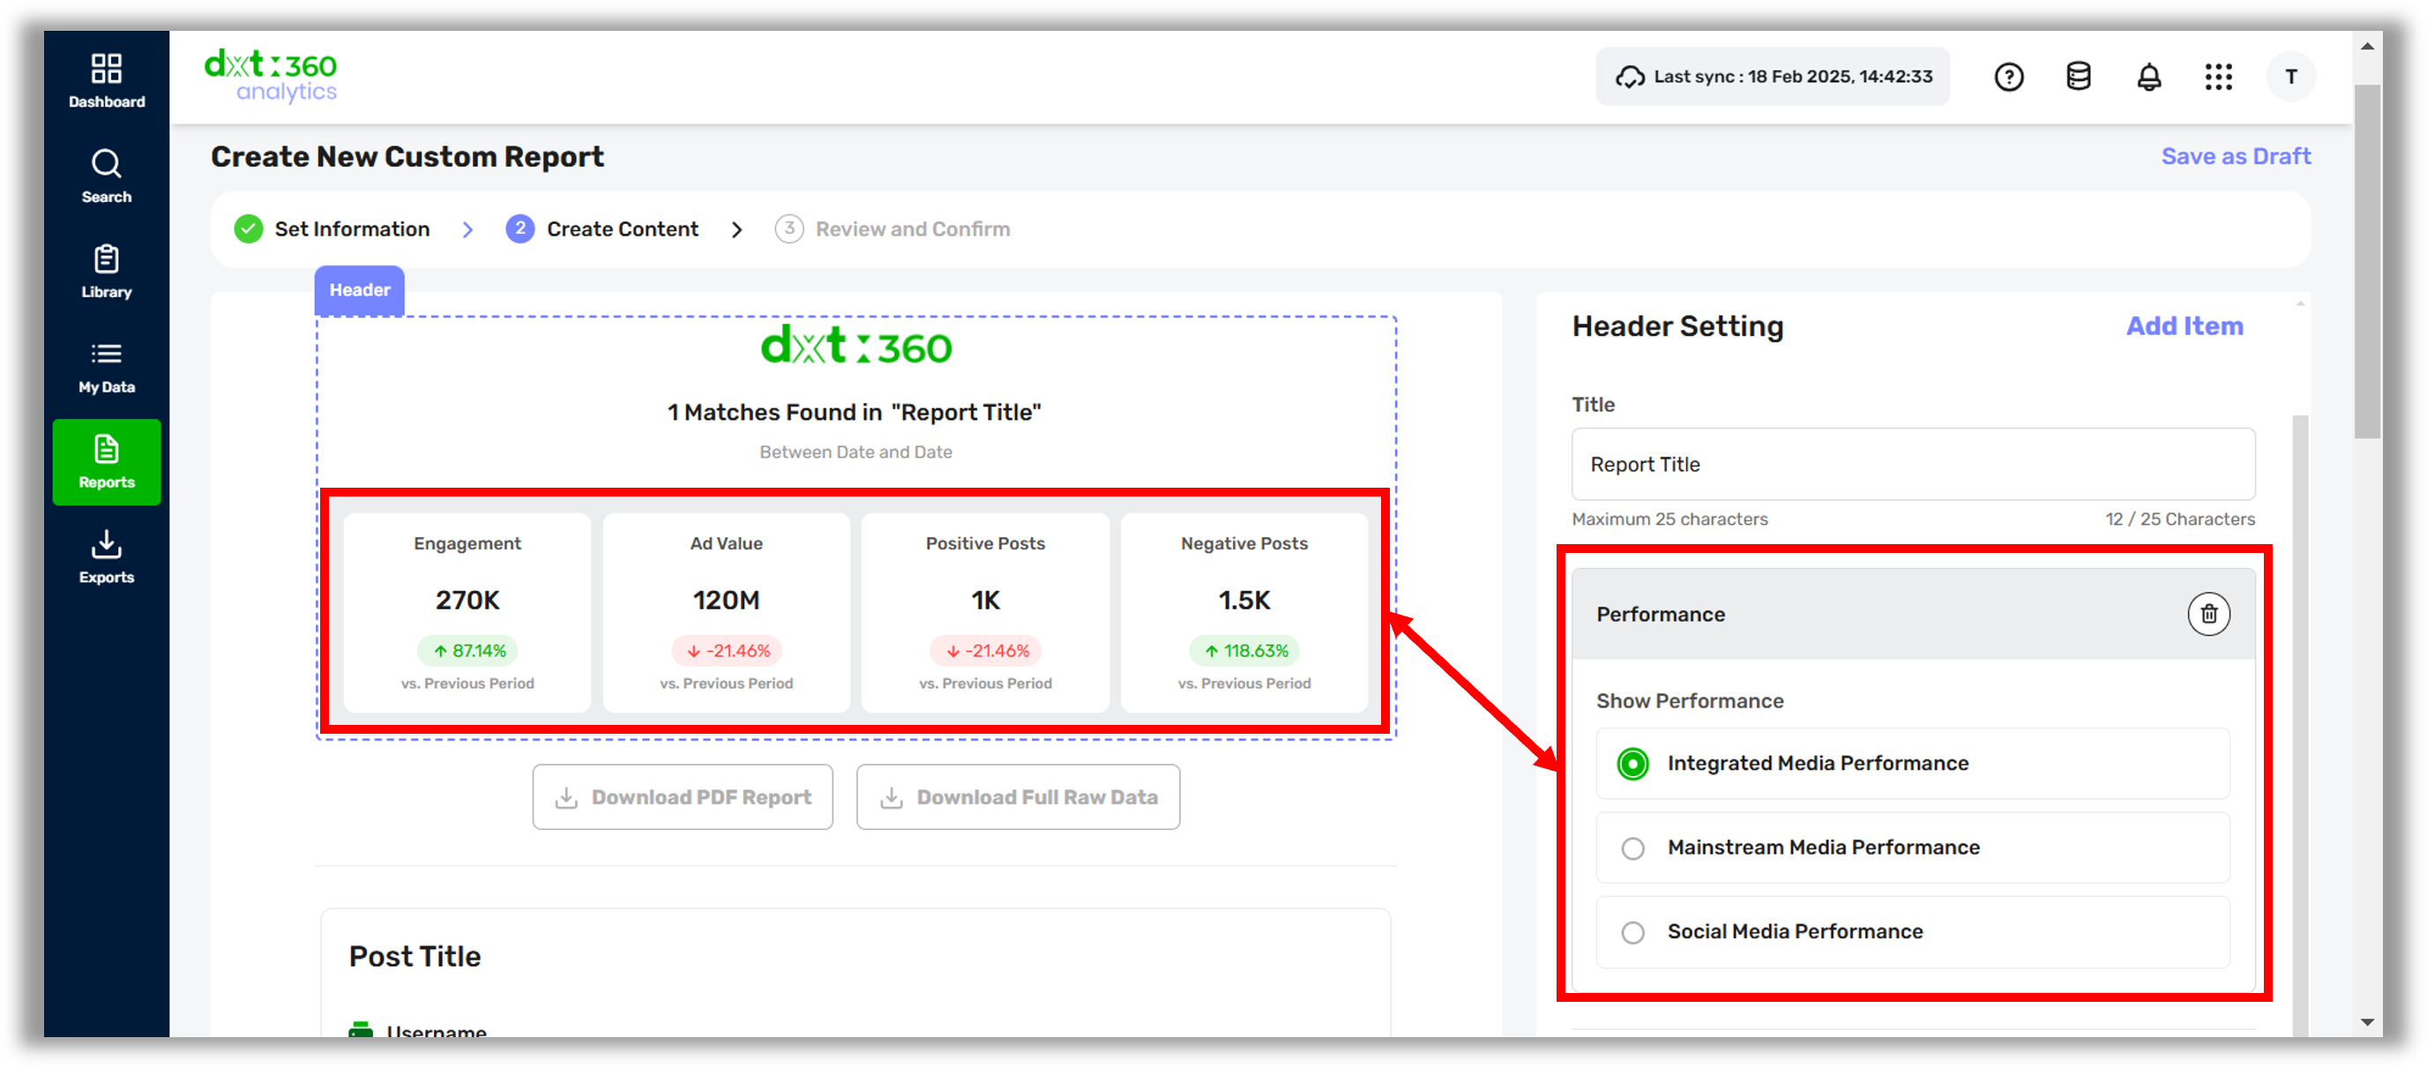The height and width of the screenshot is (1068, 2427).
Task: Open the help question mark icon
Action: coord(2009,78)
